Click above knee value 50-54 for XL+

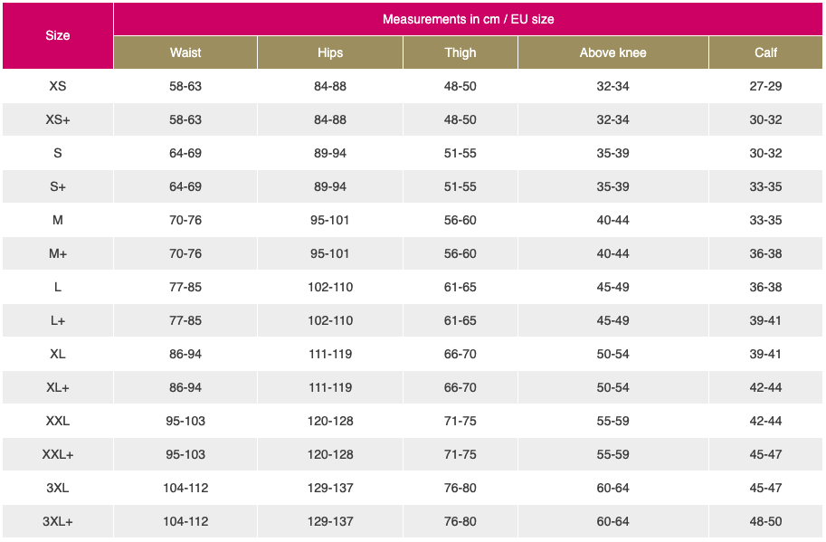tap(612, 387)
